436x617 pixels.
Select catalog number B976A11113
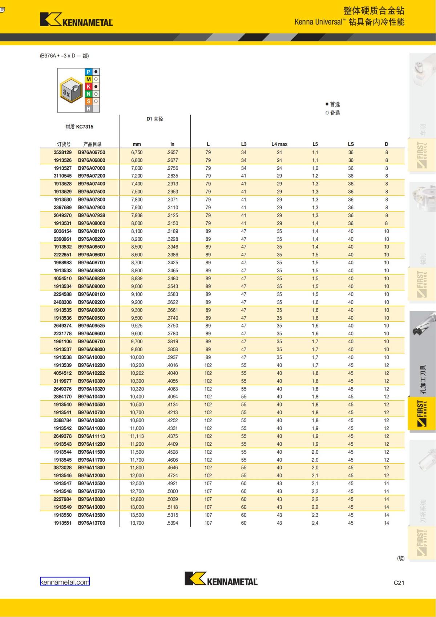click(92, 436)
